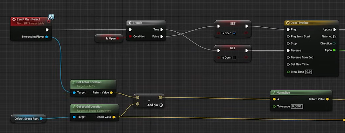Click the Branch node False output pin

162,37
